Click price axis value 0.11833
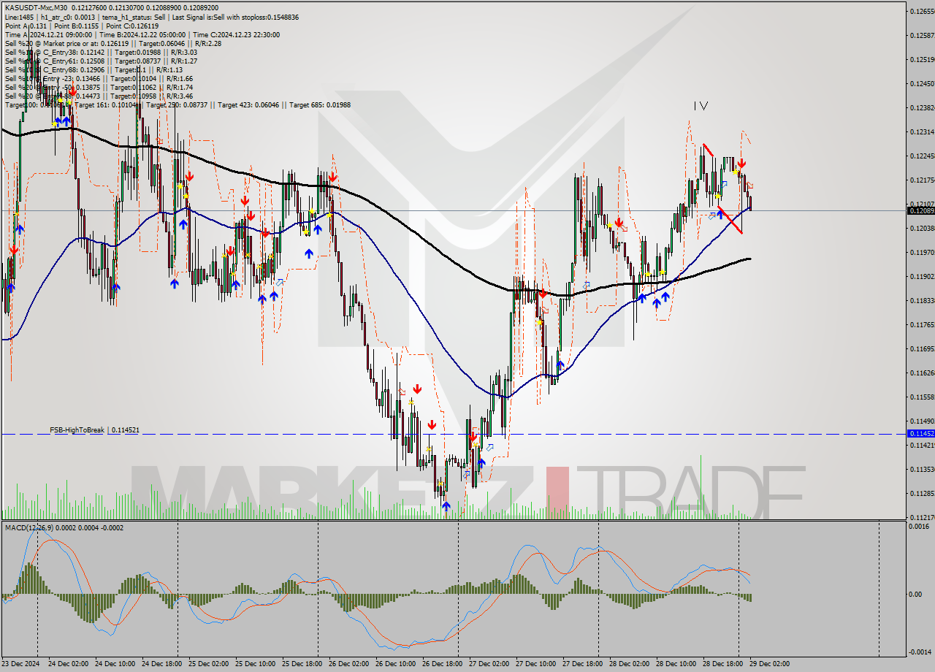 [921, 300]
